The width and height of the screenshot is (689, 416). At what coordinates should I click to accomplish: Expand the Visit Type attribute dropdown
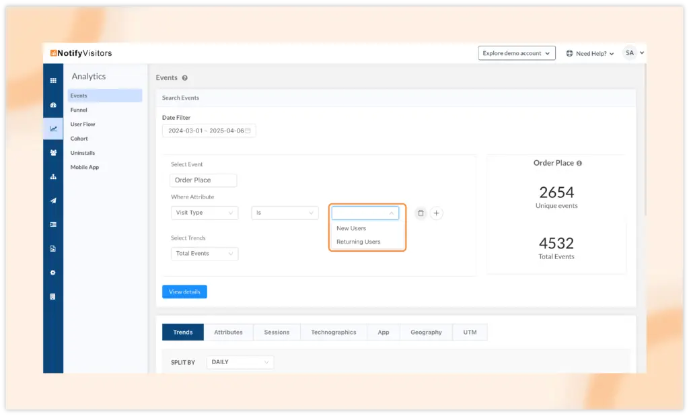pos(204,213)
